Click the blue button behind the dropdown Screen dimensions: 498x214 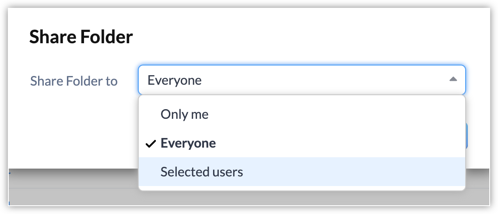coord(466,136)
